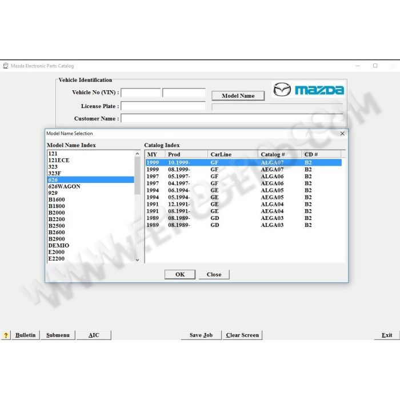This screenshot has width=400, height=400.
Task: Minimize the Mazda Electronic Parts Catalog window
Action: pyautogui.click(x=358, y=66)
